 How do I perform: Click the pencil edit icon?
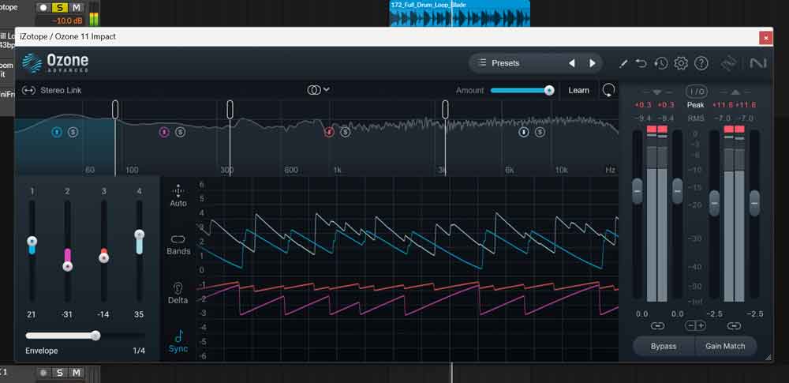(x=623, y=63)
